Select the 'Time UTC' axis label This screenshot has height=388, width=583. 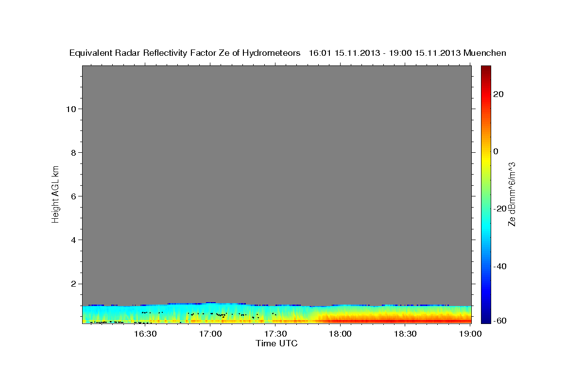point(276,343)
